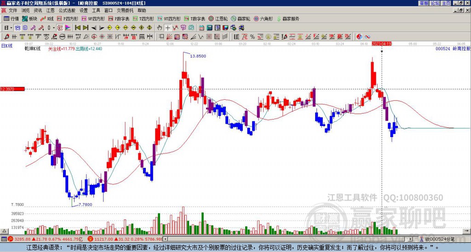Open the calculator icon
This screenshot has height=252, width=471.
pyautogui.click(x=209, y=28)
